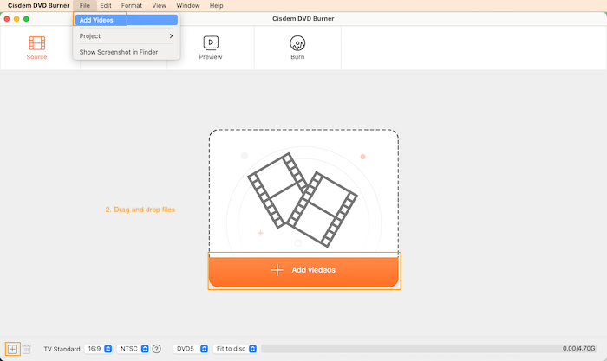Choose Add Videos from File menu
Screen dimensions: 607x361
(x=127, y=20)
